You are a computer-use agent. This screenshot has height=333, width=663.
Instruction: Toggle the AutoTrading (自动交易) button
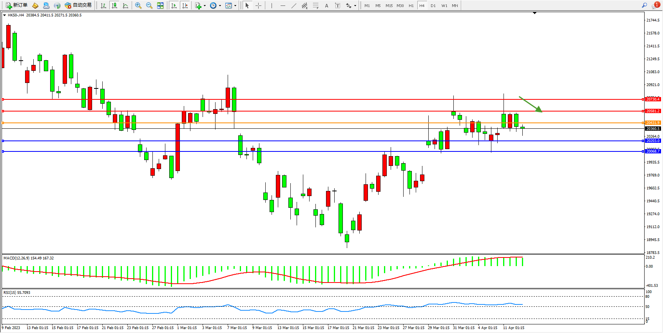[78, 5]
